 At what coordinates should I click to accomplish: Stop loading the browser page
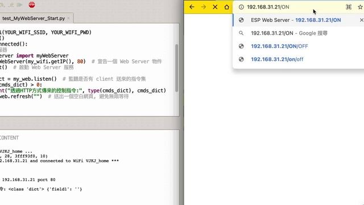click(215, 7)
